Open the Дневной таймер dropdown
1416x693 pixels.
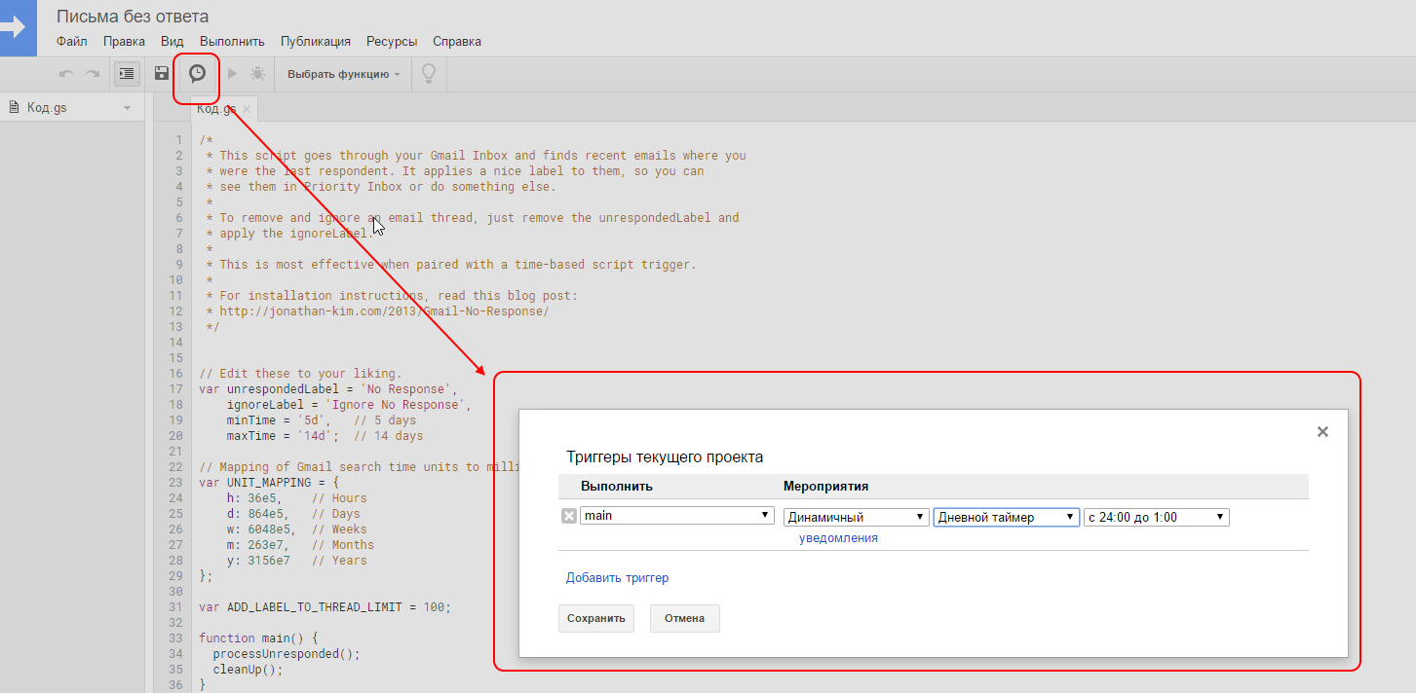point(1007,517)
